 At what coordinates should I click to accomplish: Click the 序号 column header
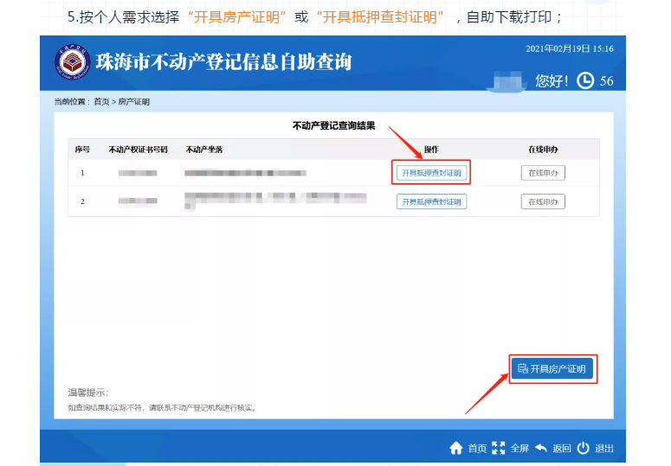[83, 150]
